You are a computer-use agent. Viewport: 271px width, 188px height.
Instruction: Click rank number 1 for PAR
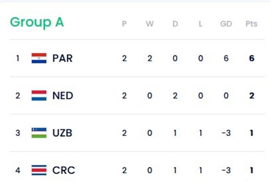18,58
